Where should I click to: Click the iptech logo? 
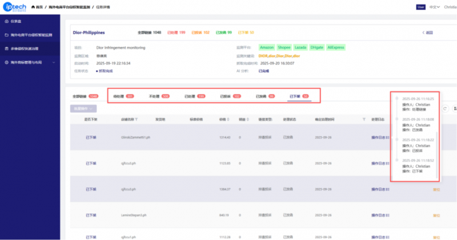(x=17, y=7)
